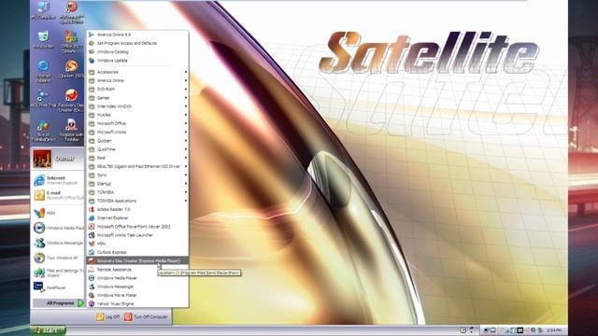Open Recovery Disc Creator desktop shortcut

tap(71, 101)
